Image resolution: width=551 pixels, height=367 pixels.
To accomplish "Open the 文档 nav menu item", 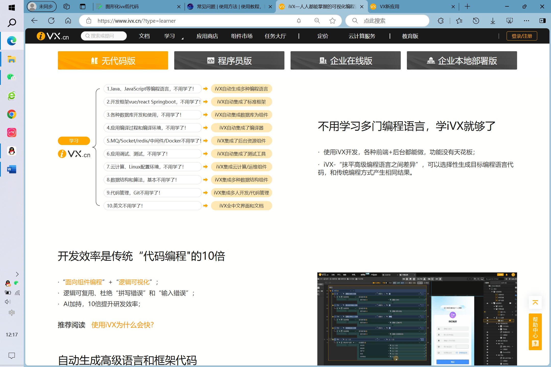I will pyautogui.click(x=144, y=36).
